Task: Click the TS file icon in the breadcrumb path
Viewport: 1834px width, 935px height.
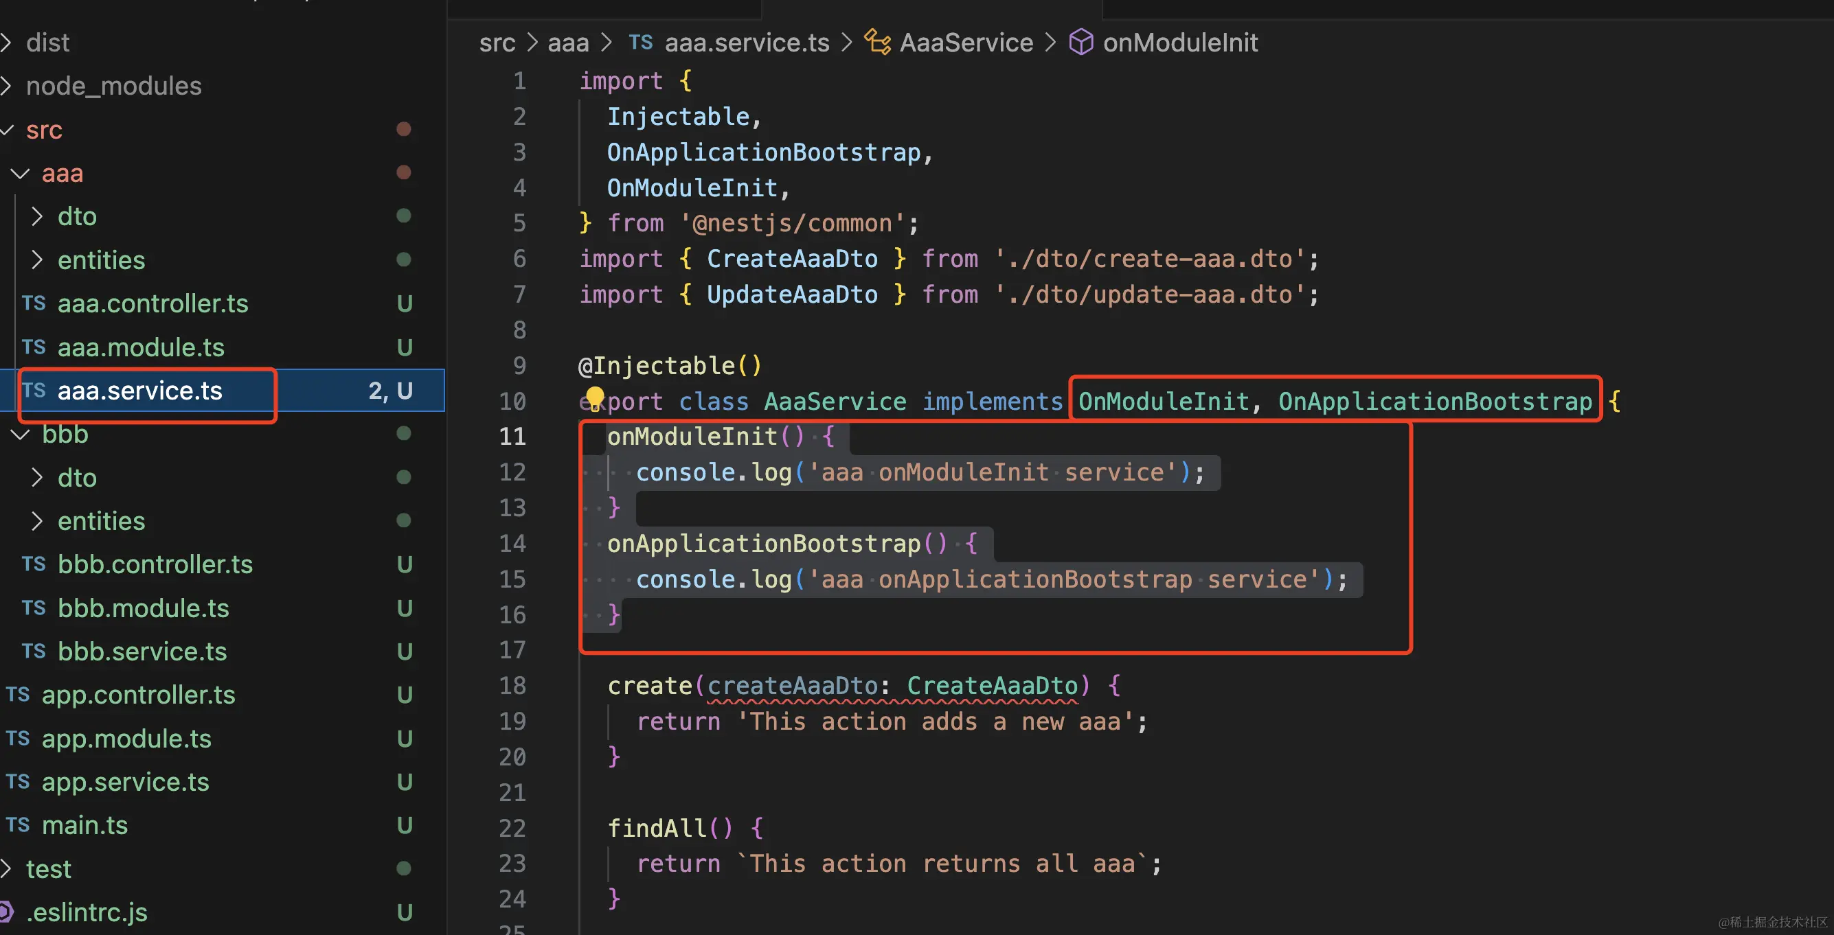Action: click(640, 42)
